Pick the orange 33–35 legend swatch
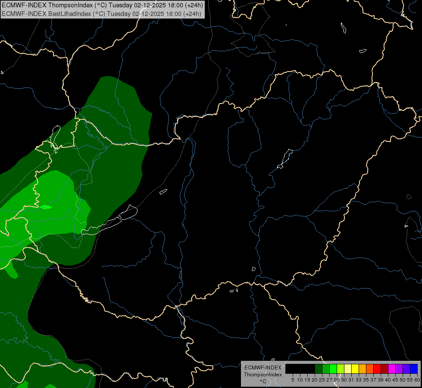This screenshot has height=388, width=422. 363,369
